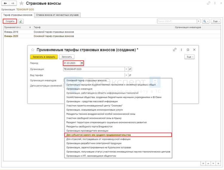Choose Организации - средства массовой информации
224x170 pixels.
click(118, 101)
